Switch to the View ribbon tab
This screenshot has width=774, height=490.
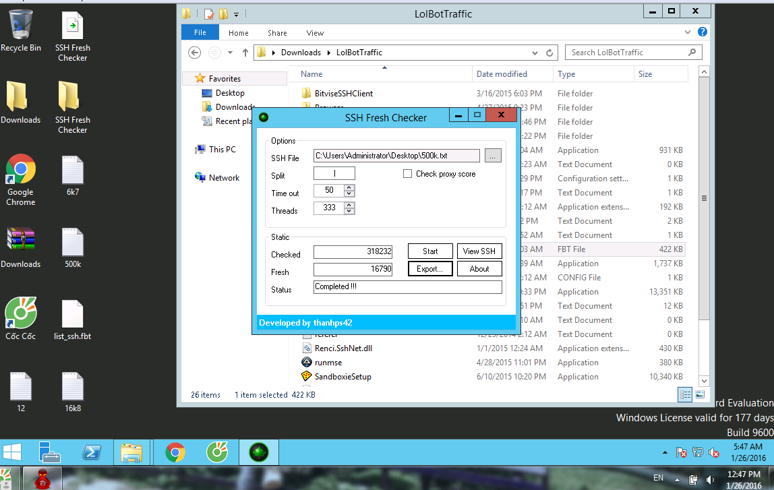tap(315, 33)
